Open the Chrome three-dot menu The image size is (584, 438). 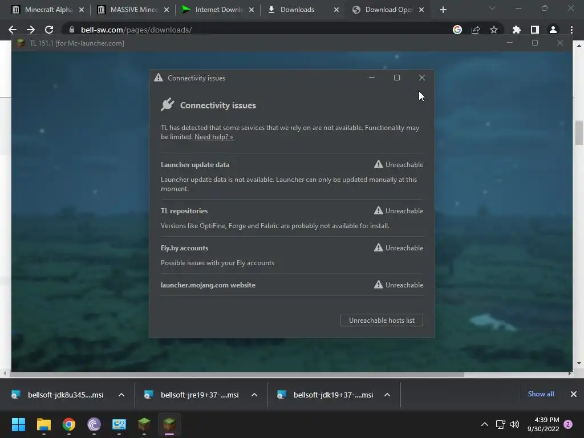(571, 30)
